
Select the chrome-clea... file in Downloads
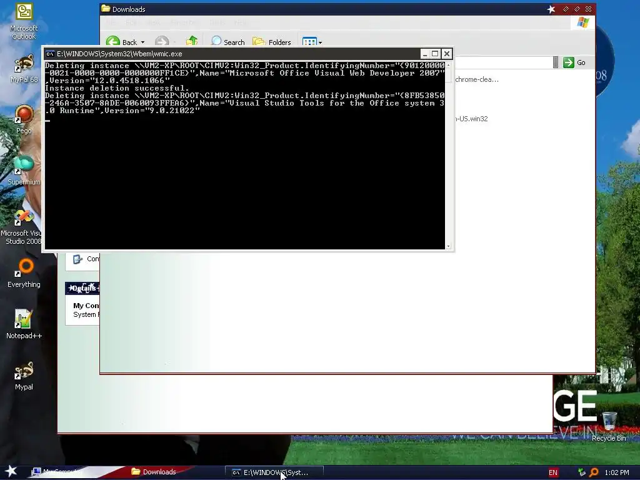click(x=477, y=79)
